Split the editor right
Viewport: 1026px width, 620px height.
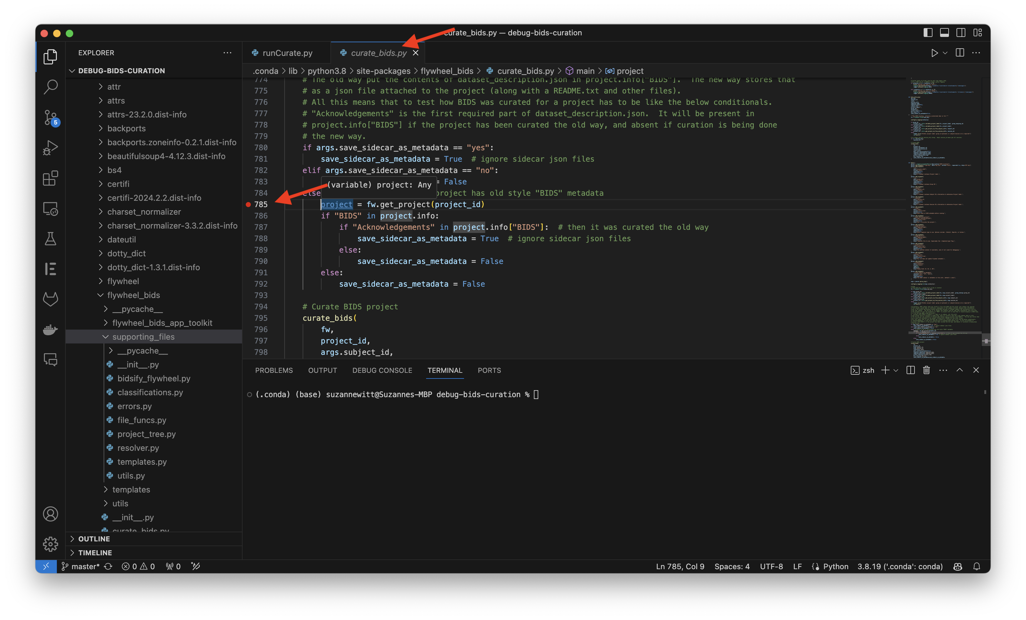[x=960, y=53]
